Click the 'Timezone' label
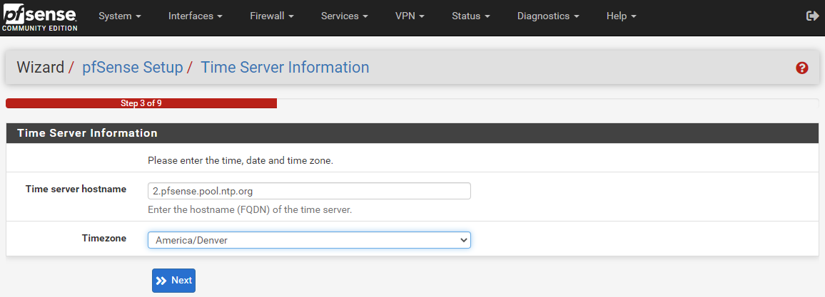The height and width of the screenshot is (297, 825). click(104, 238)
